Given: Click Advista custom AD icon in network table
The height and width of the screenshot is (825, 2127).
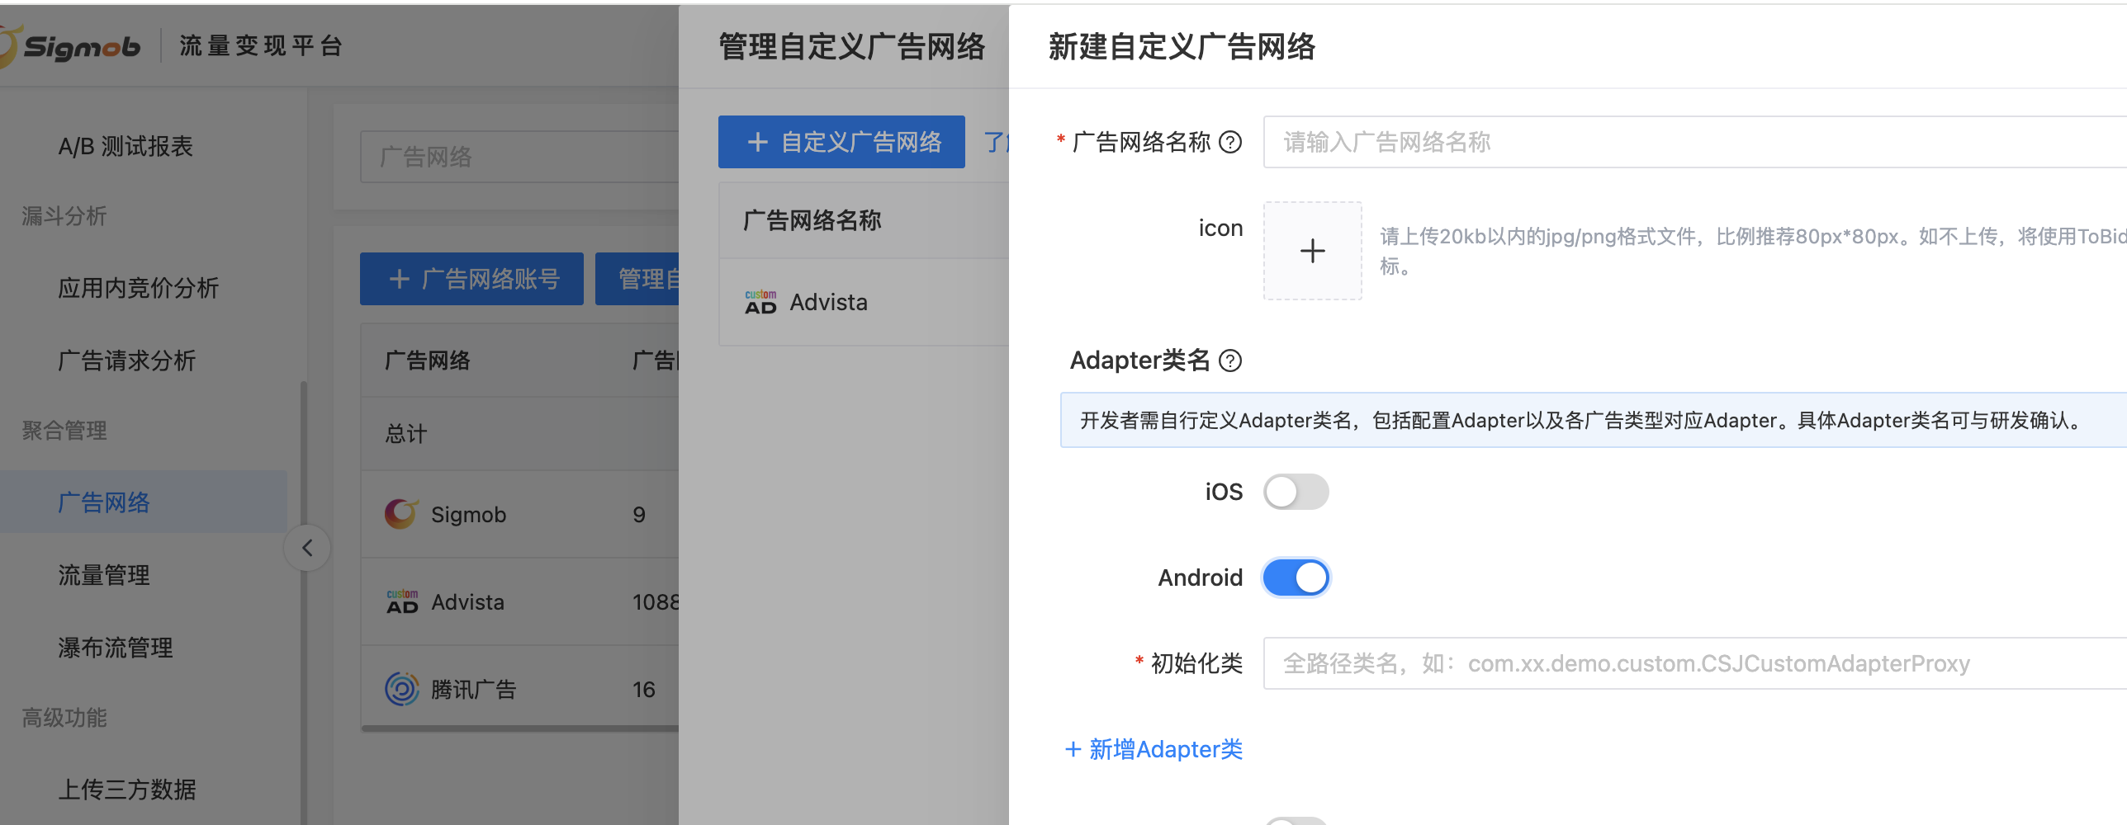Looking at the screenshot, I should 402,601.
